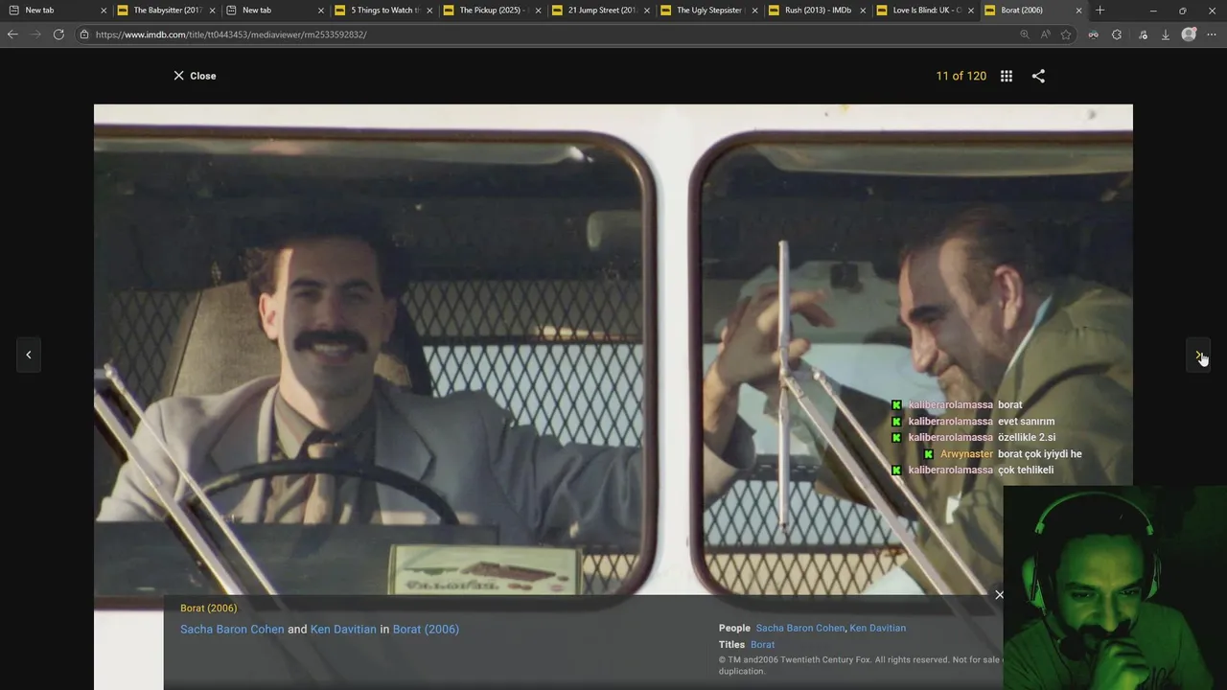This screenshot has height=690, width=1227.
Task: Click chat message 'çok tehlikeli'
Action: coord(1026,471)
